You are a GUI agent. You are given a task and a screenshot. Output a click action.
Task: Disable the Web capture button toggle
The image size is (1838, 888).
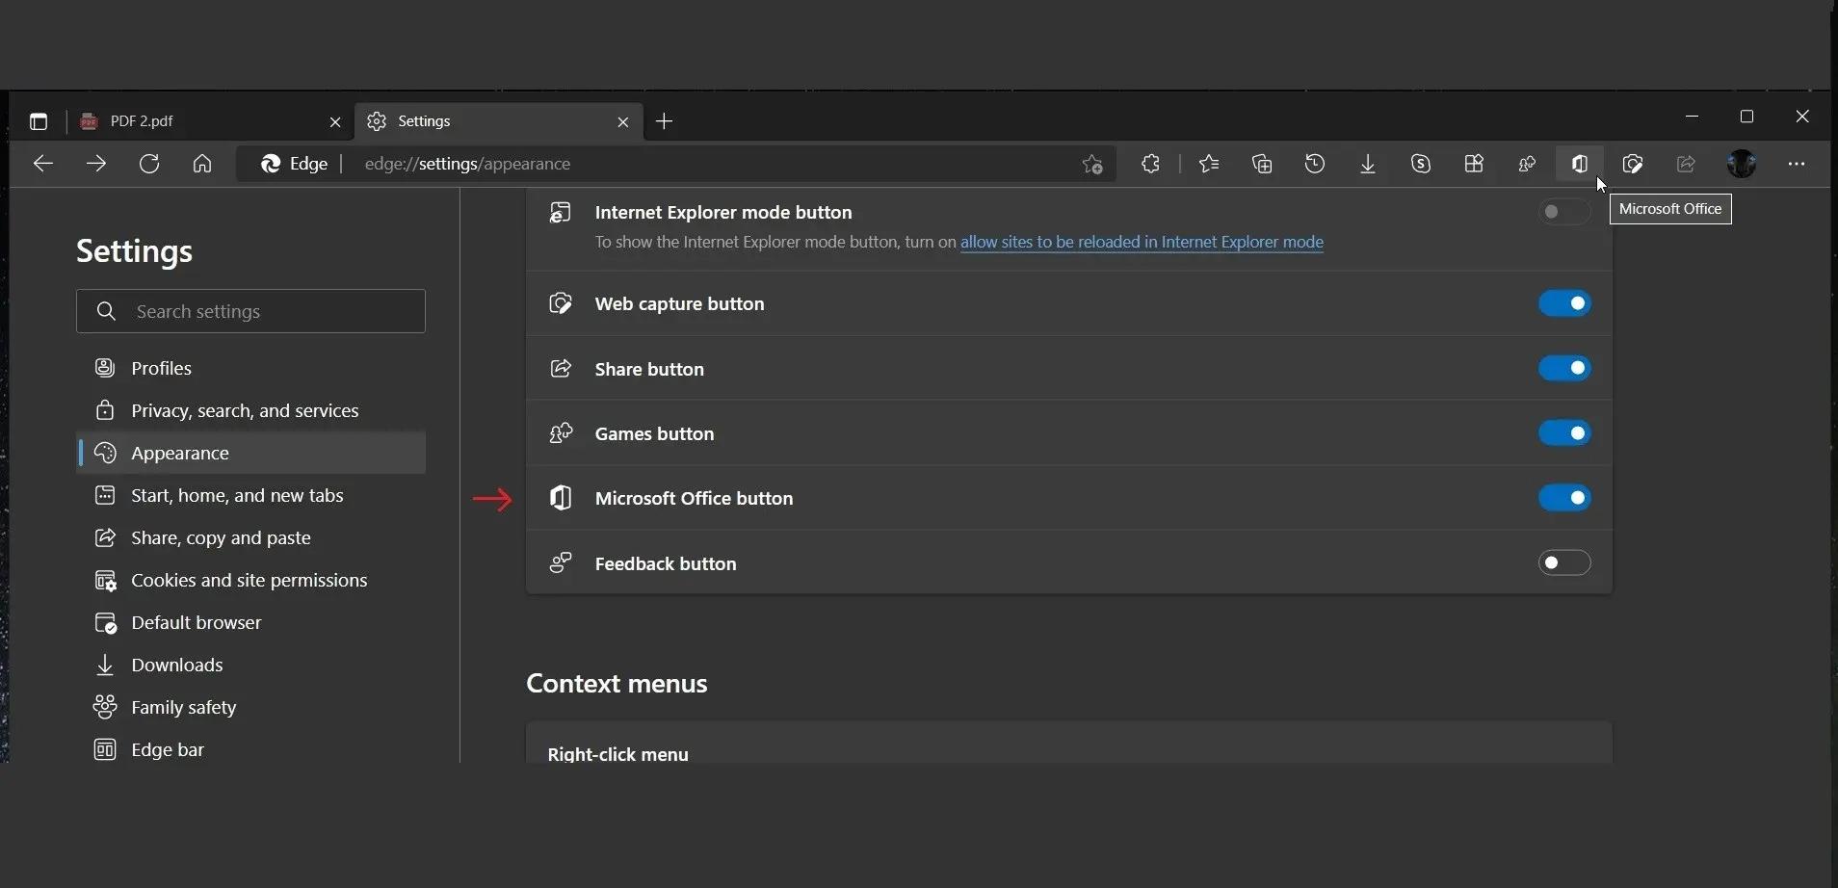click(1564, 303)
